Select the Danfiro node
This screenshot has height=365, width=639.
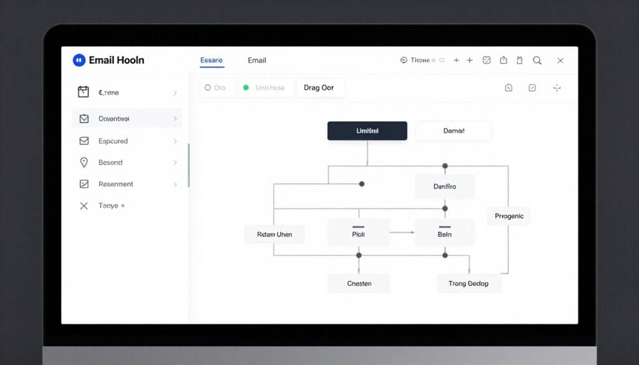[x=444, y=187]
